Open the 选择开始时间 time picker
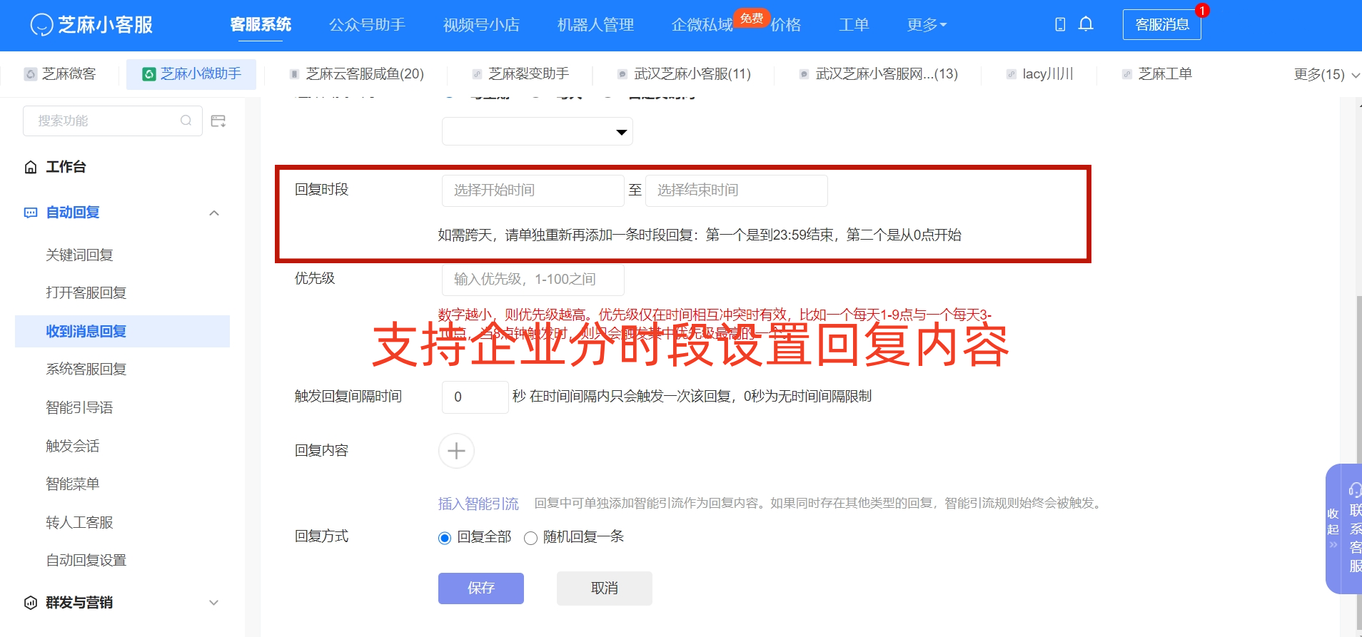 533,190
